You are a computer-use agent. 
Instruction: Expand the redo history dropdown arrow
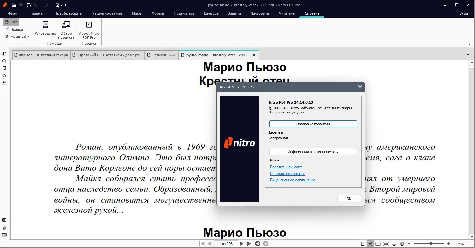(52, 5)
